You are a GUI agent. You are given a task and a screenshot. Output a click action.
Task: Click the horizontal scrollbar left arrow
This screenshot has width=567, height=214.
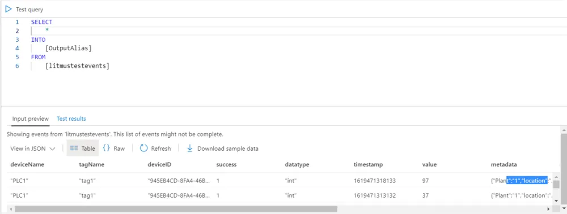10,209
